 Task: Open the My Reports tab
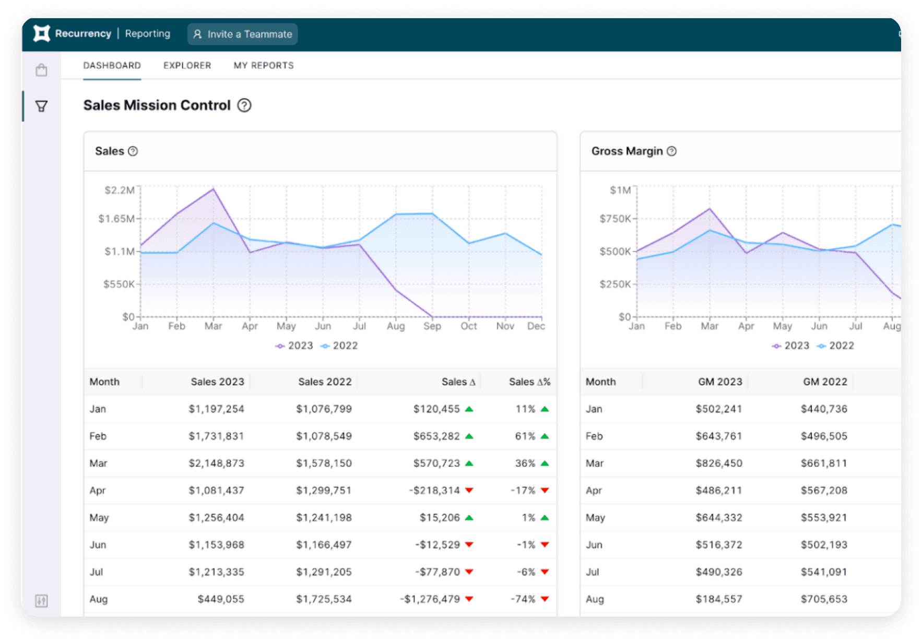264,65
